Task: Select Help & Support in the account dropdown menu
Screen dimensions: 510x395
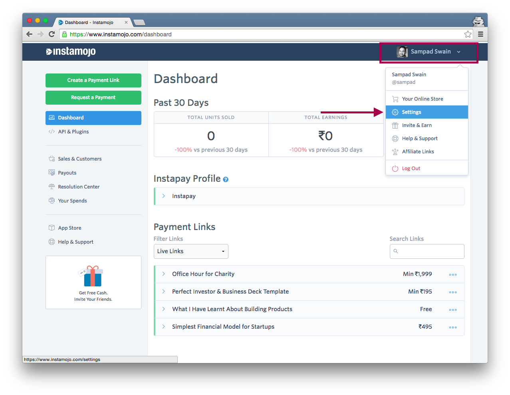Action: tap(427, 139)
